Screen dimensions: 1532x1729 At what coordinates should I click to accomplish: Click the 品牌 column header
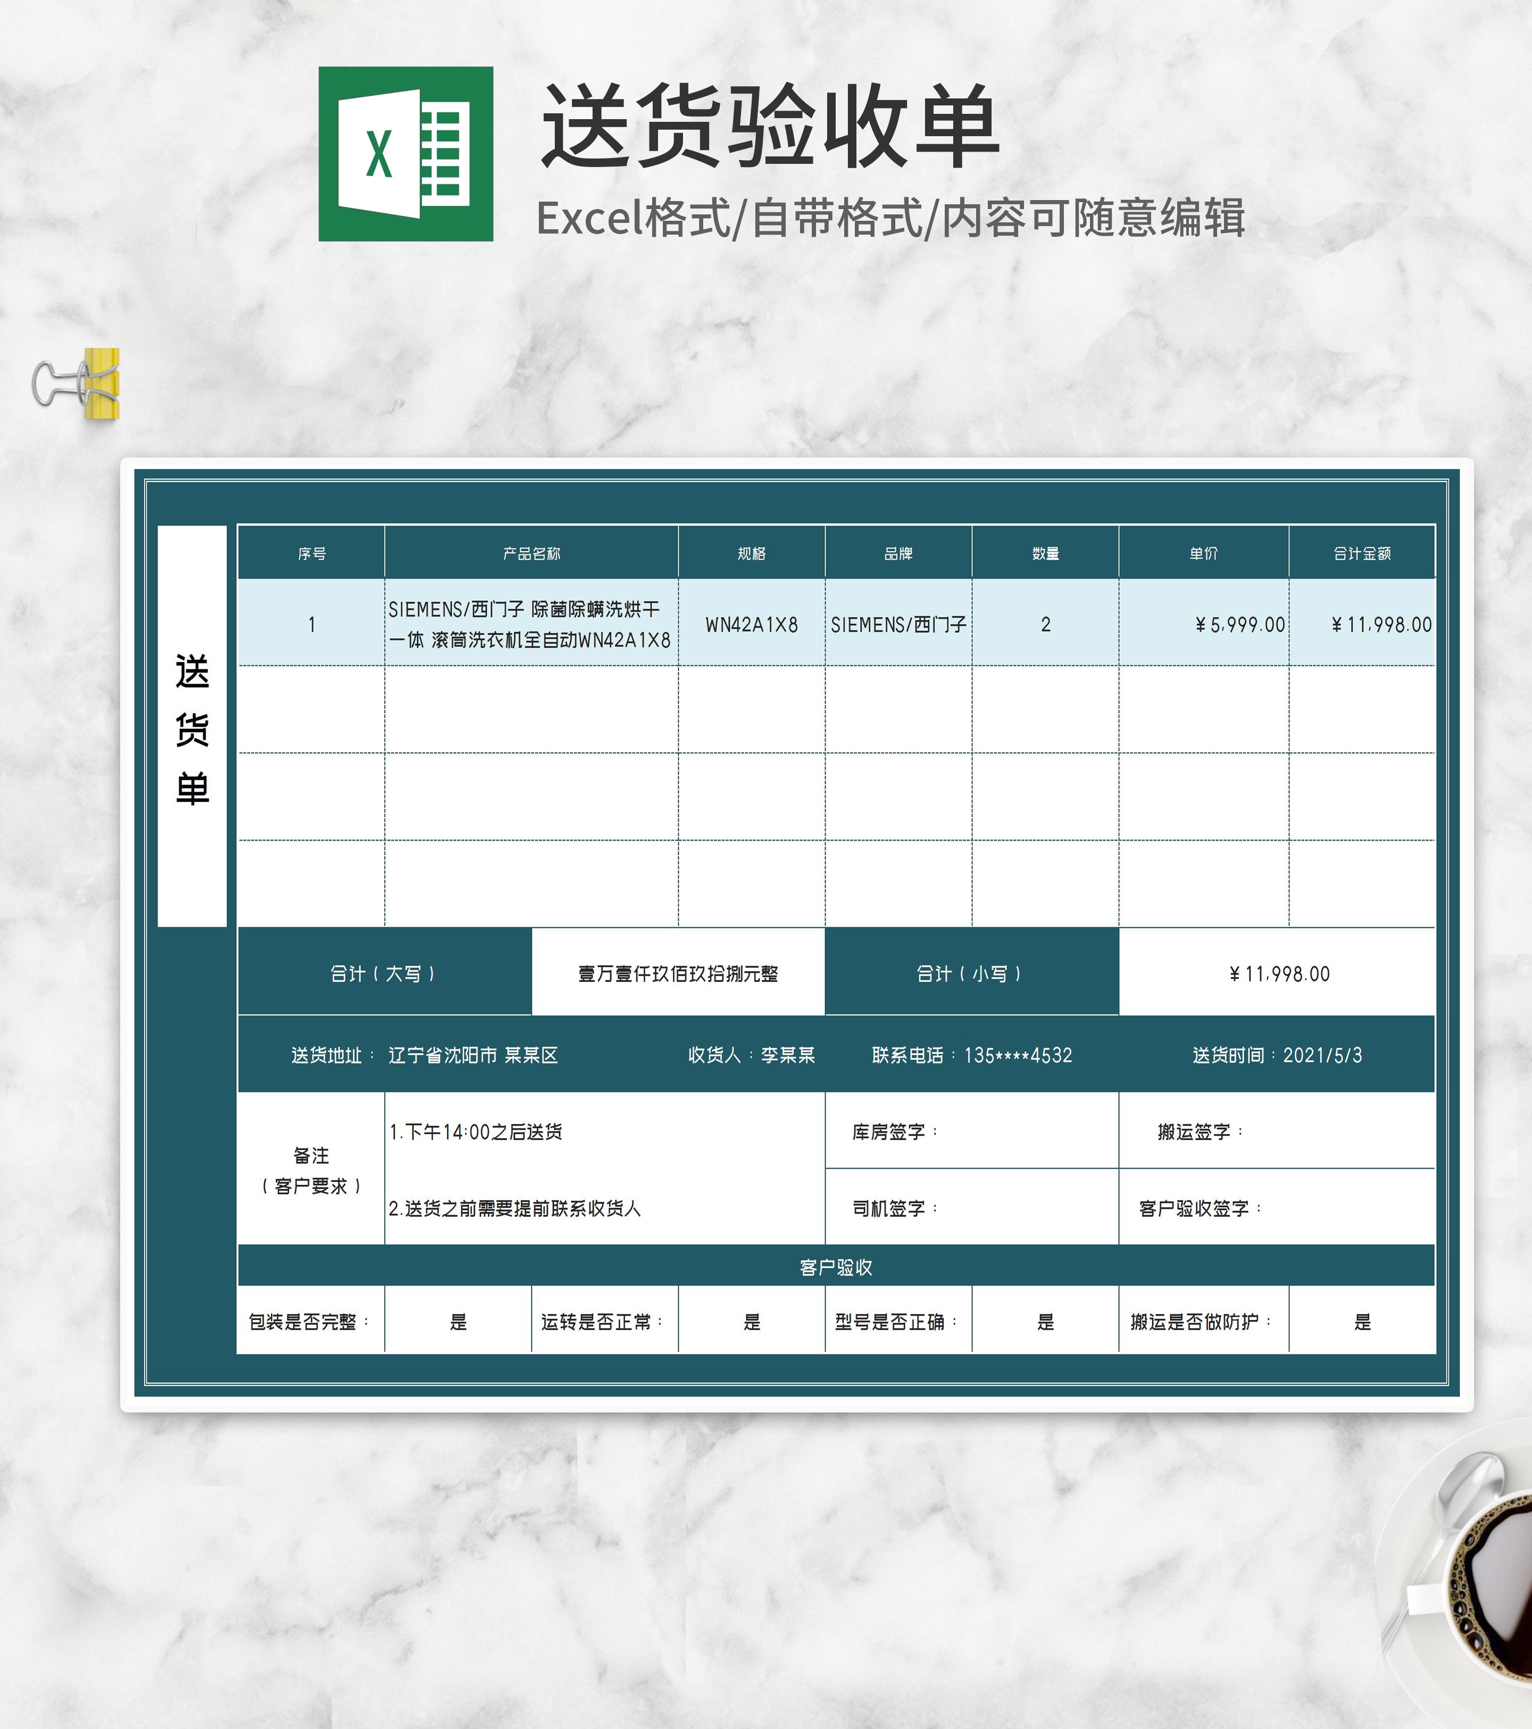(897, 553)
